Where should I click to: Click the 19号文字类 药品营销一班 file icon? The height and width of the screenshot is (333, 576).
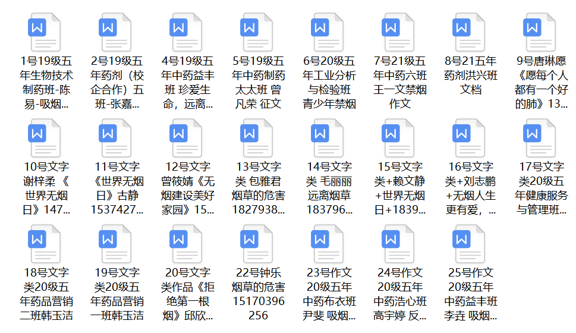115,244
